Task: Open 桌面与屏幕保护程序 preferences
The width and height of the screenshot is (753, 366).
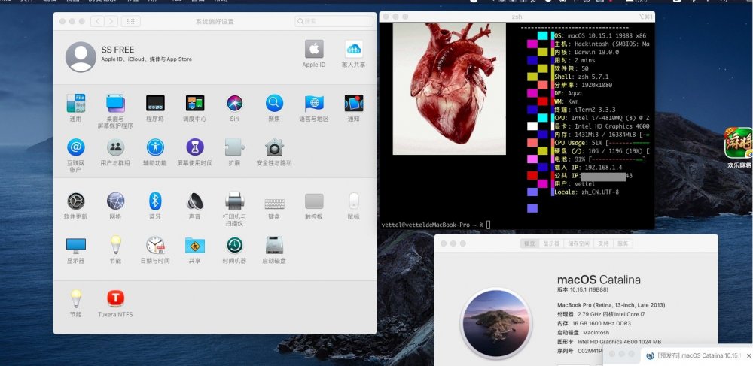Action: click(x=115, y=104)
